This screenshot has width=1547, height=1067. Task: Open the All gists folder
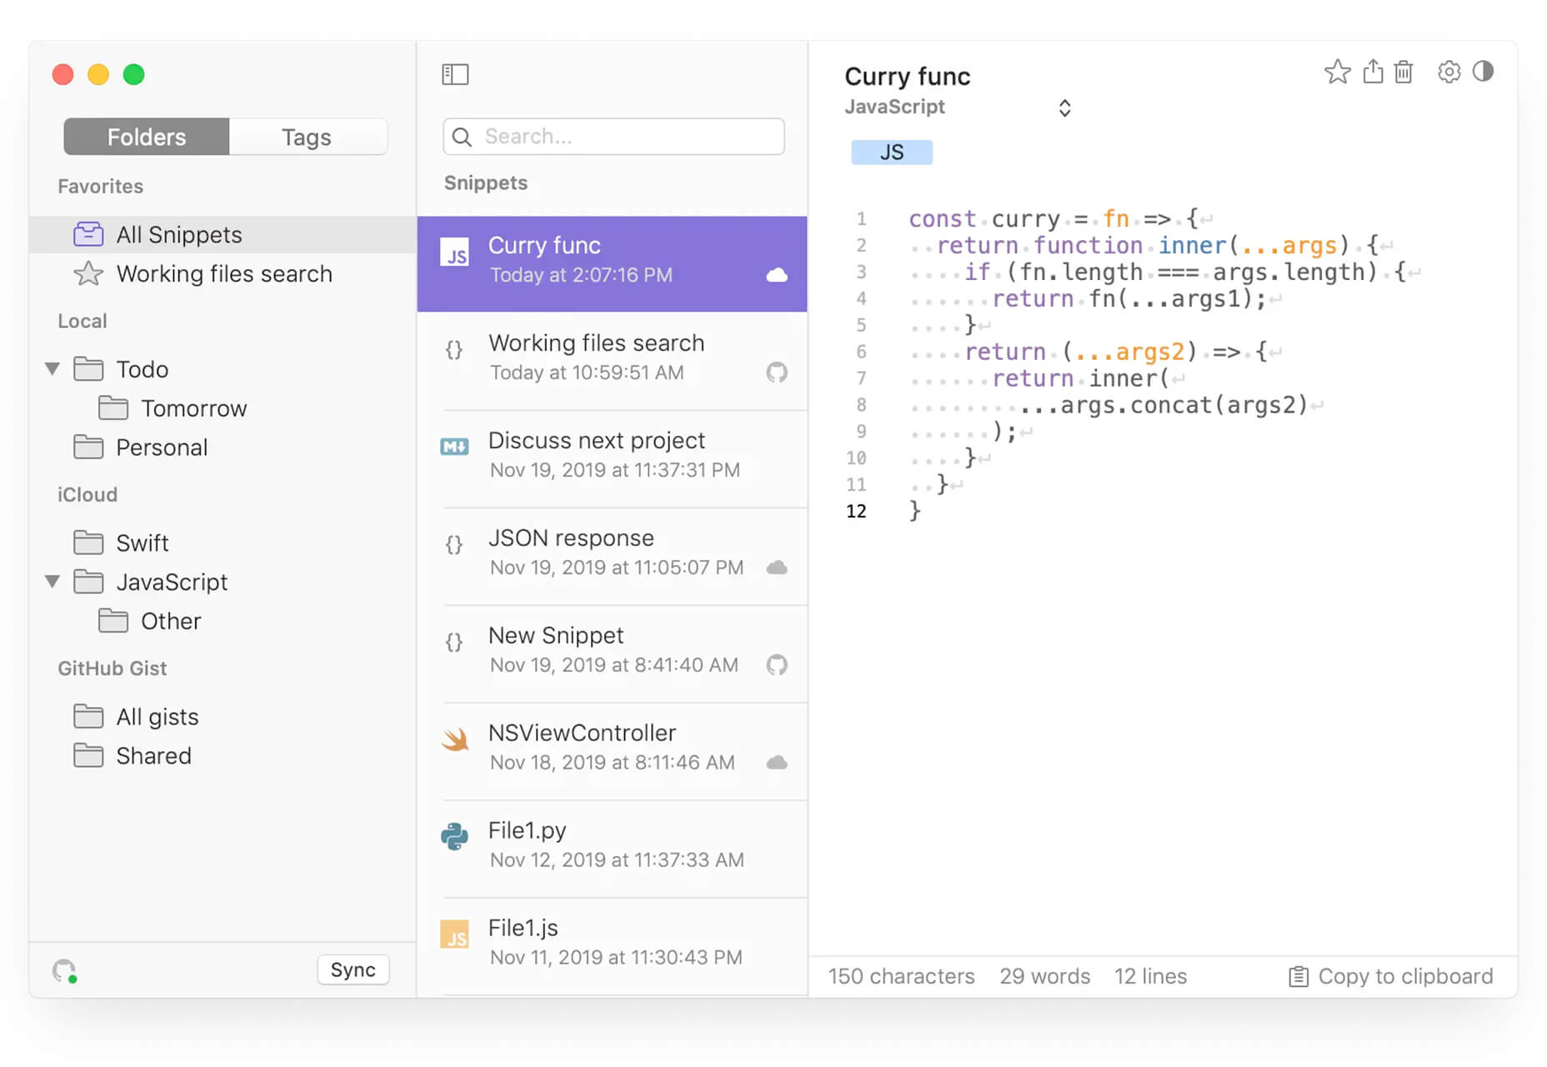tap(223, 717)
